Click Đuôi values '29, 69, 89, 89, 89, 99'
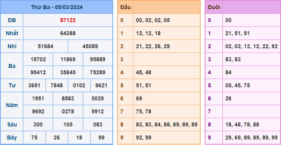 251,137
